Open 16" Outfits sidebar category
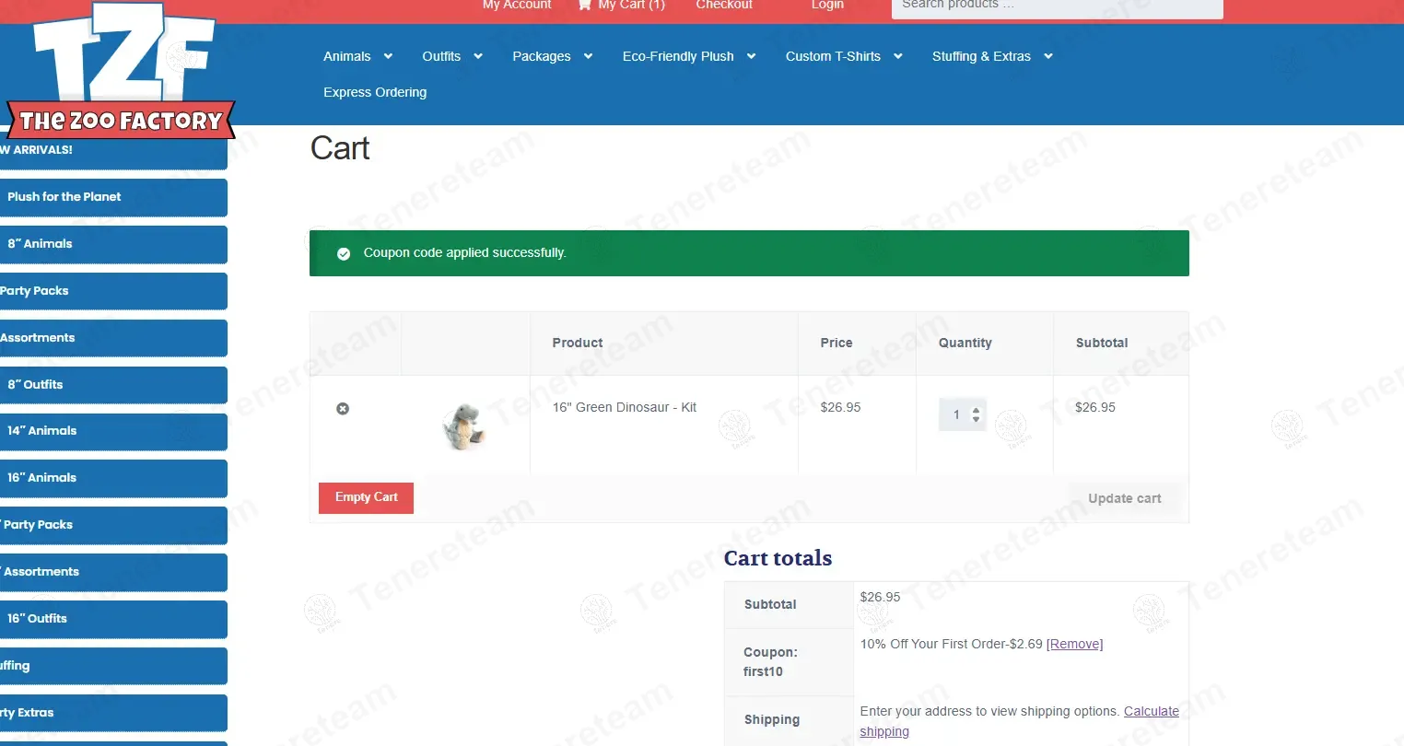1404x746 pixels. (113, 619)
